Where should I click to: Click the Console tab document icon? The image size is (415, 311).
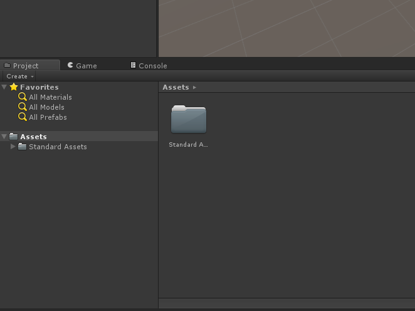tap(133, 65)
